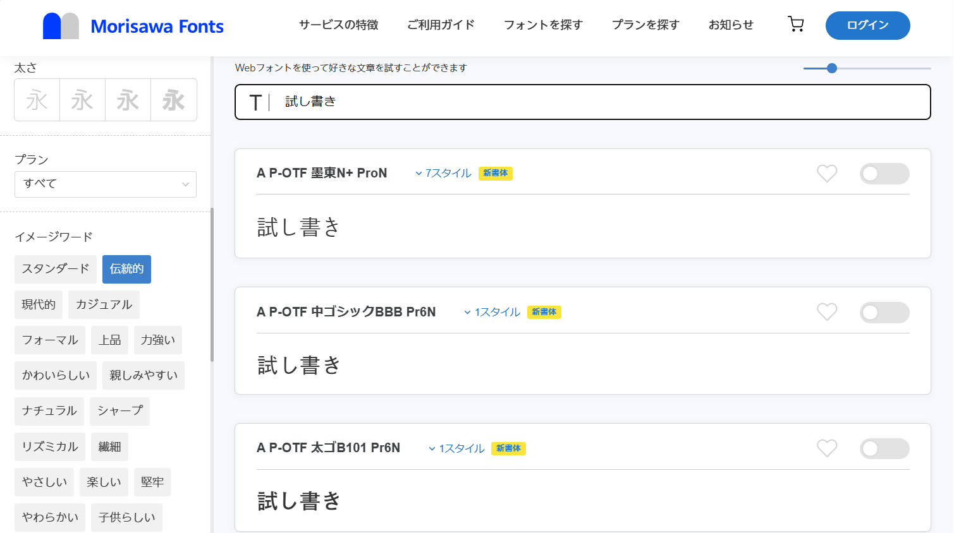Favorite 中ゴシックBBB Pr6N with heart icon
The height and width of the screenshot is (533, 954).
coord(826,312)
